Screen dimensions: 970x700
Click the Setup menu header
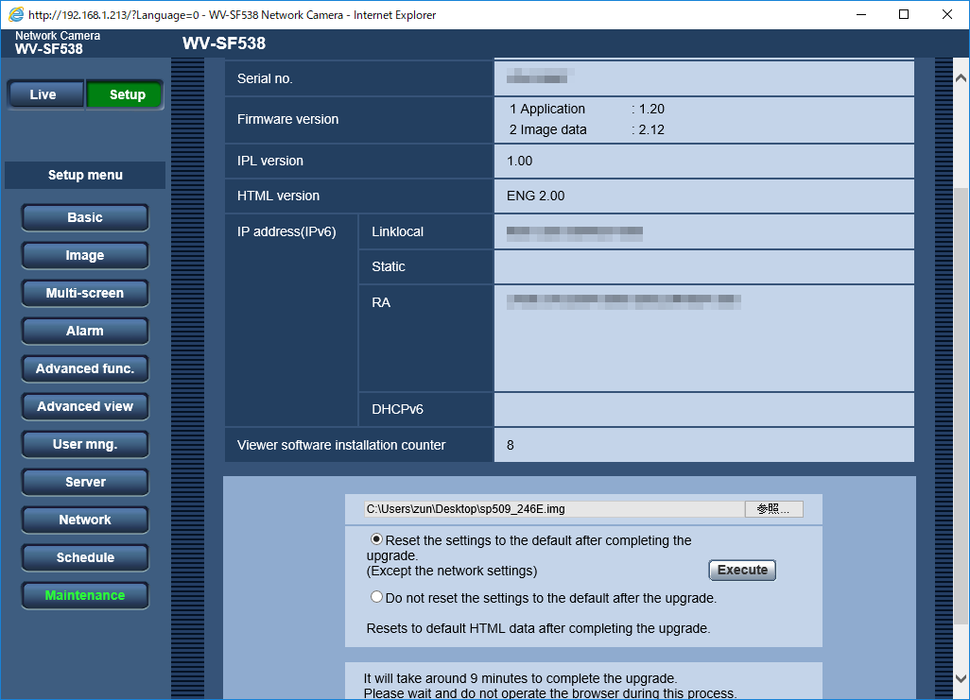85,175
